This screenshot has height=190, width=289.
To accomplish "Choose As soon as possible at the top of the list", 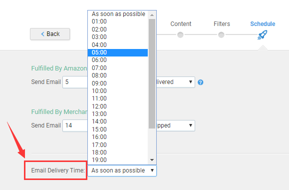I will click(118, 14).
